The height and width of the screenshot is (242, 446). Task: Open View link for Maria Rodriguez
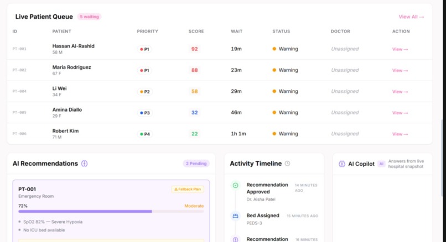(400, 70)
